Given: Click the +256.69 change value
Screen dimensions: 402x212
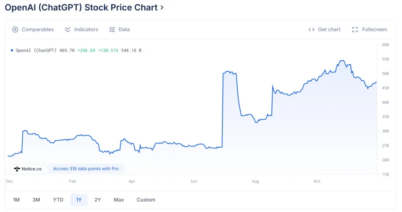Looking at the screenshot, I should tap(86, 50).
